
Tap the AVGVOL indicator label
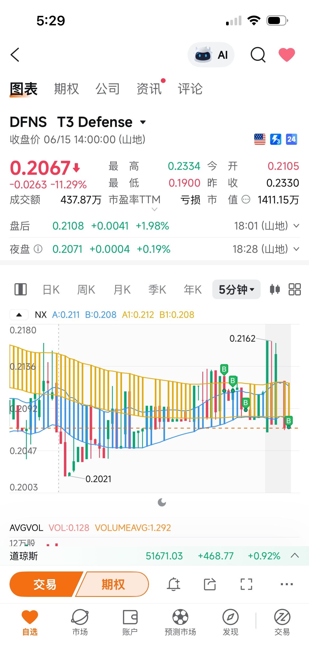(x=26, y=528)
